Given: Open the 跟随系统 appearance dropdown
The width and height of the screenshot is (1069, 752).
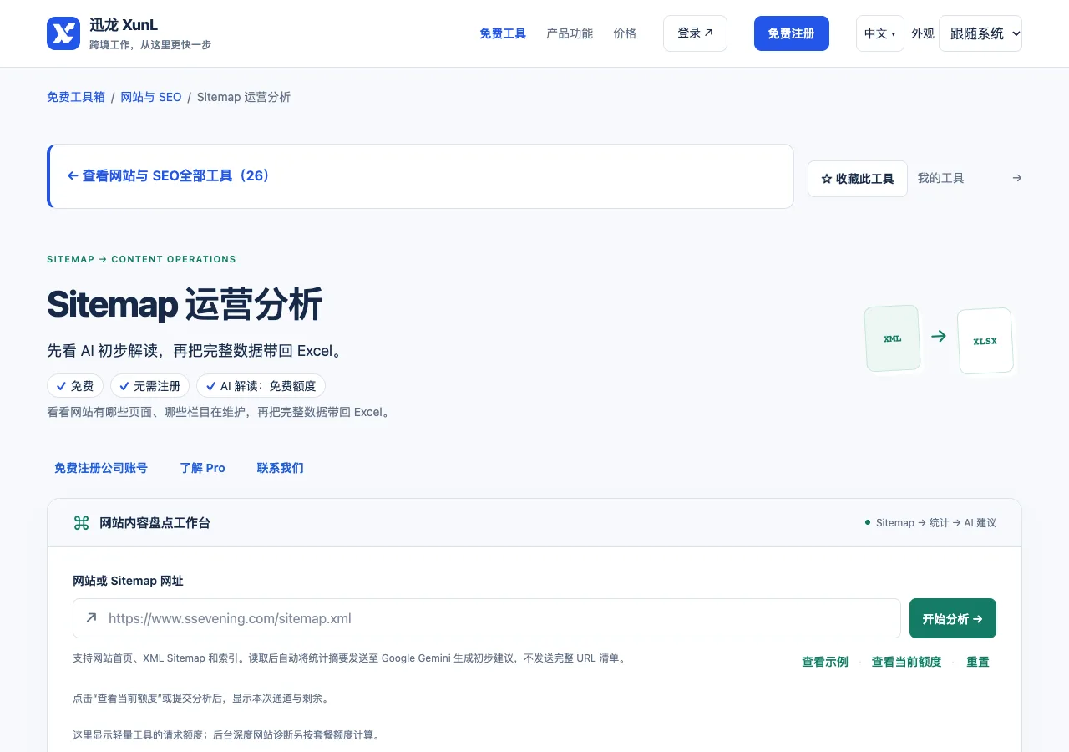Looking at the screenshot, I should [980, 33].
